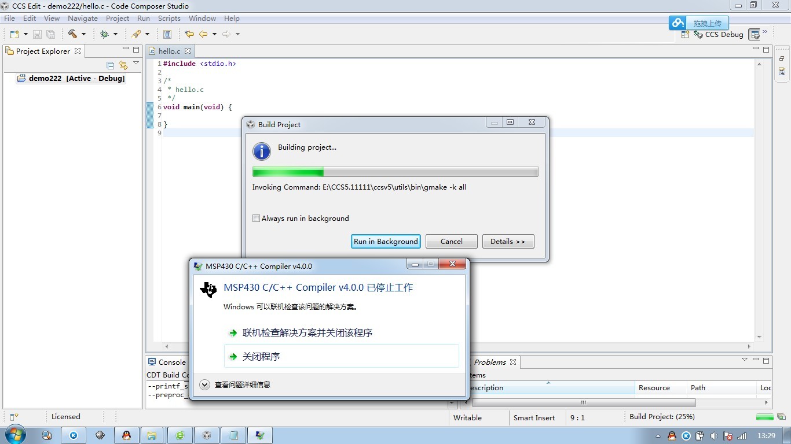This screenshot has height=444, width=791.
Task: Open the Navigate menu
Action: click(83, 18)
